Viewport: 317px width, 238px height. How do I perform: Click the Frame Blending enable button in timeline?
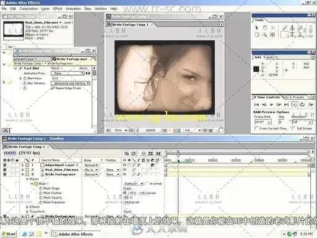coord(150,153)
